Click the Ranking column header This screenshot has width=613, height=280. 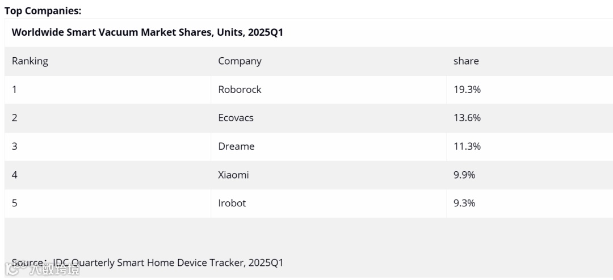(30, 61)
